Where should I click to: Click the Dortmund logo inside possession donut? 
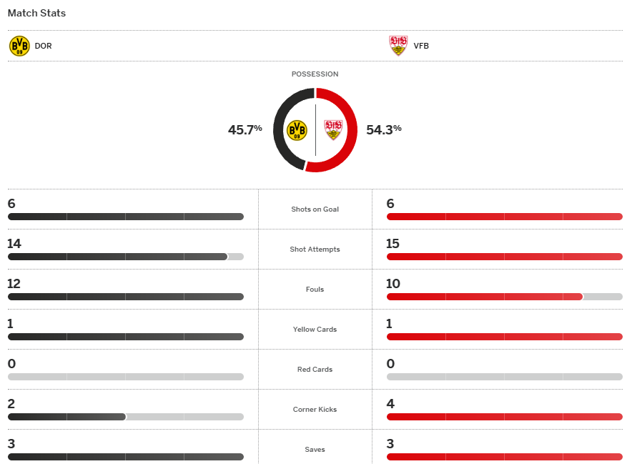pyautogui.click(x=297, y=129)
